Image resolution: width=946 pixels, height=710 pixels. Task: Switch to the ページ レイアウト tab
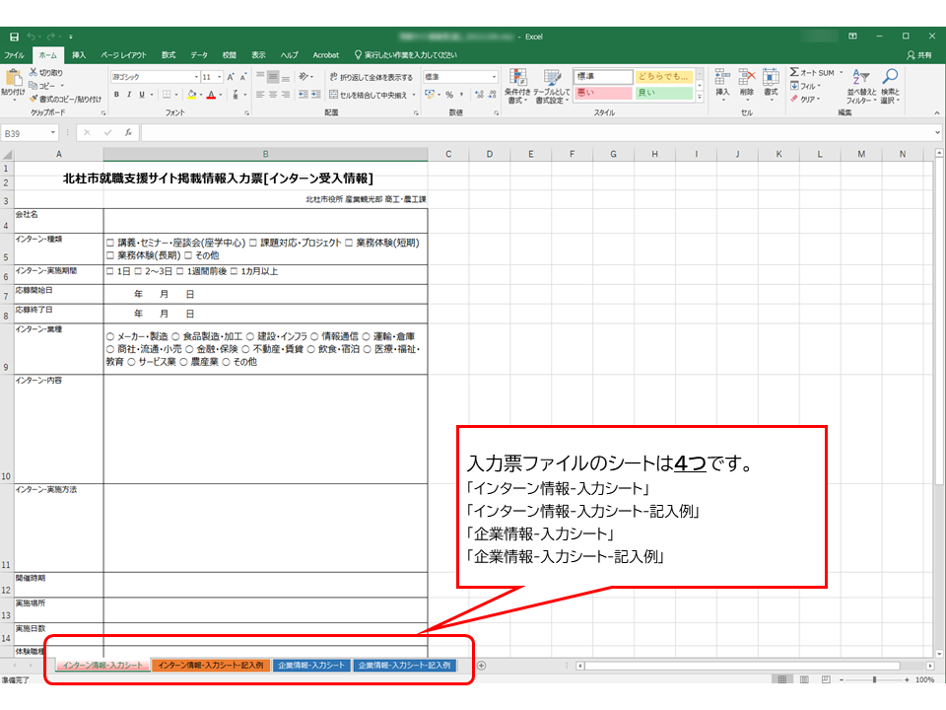124,55
